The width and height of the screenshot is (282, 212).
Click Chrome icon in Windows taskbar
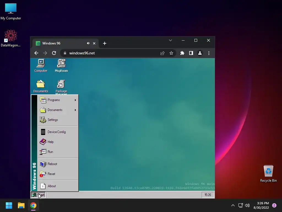point(33,205)
